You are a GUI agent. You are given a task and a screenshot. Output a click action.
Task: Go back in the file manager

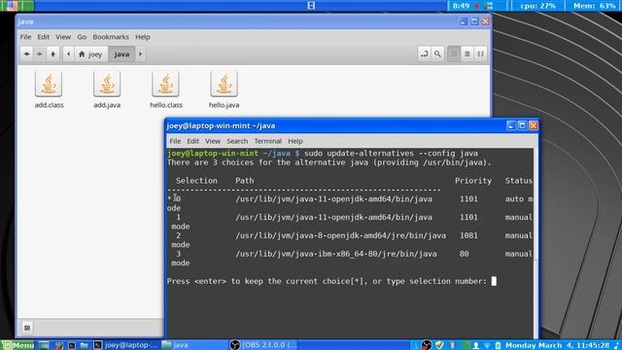(x=26, y=54)
